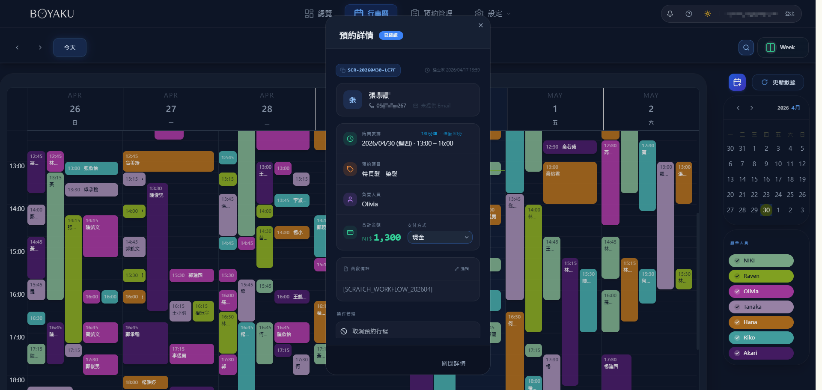Mini calendar previous month arrow

(738, 108)
